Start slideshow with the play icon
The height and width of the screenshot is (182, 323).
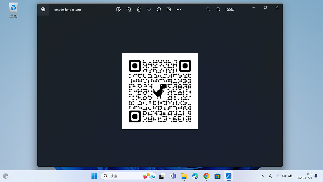tap(169, 9)
